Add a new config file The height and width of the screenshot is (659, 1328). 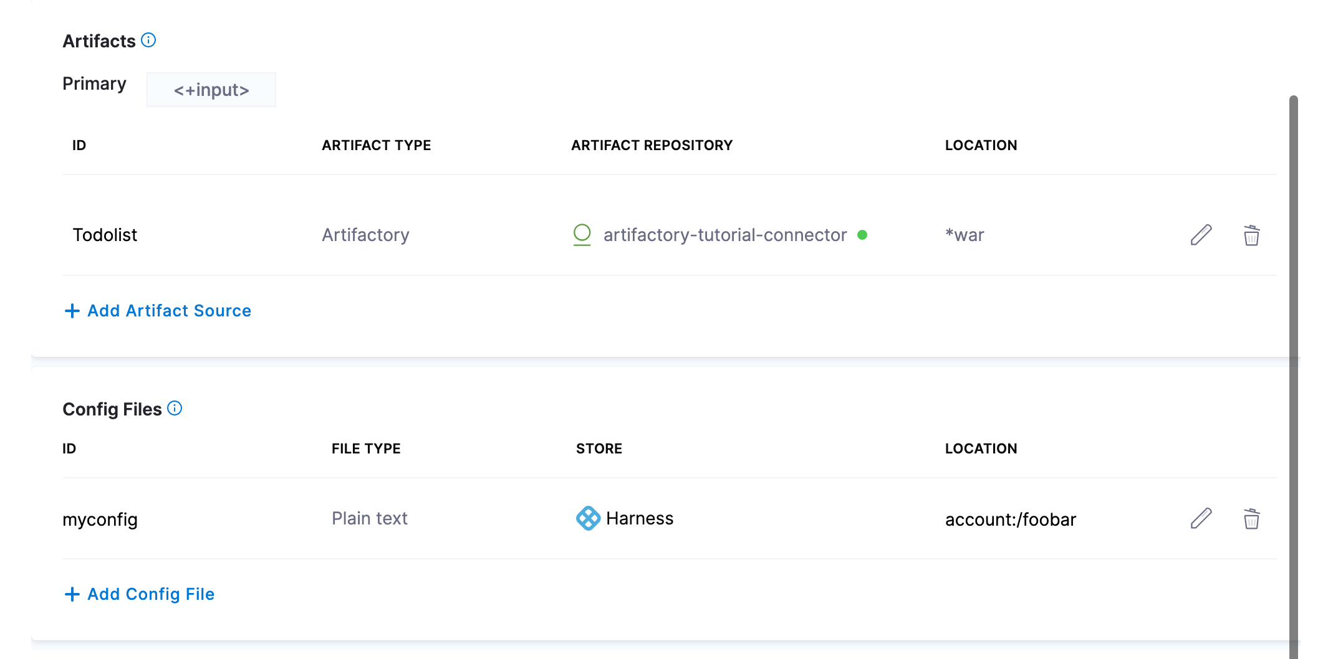140,594
